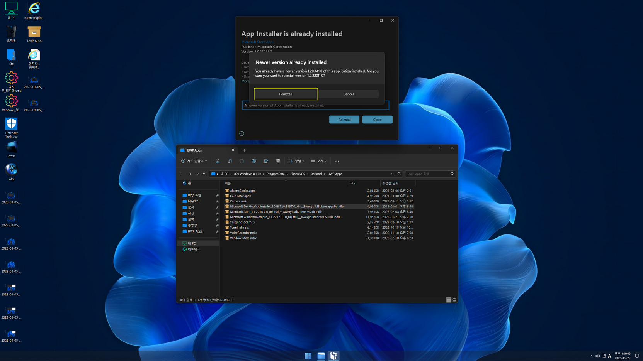
Task: Open the Windows Start button on taskbar
Action: [x=308, y=356]
